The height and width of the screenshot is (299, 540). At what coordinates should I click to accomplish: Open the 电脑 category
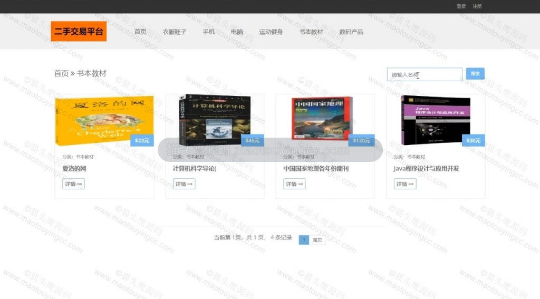(237, 32)
